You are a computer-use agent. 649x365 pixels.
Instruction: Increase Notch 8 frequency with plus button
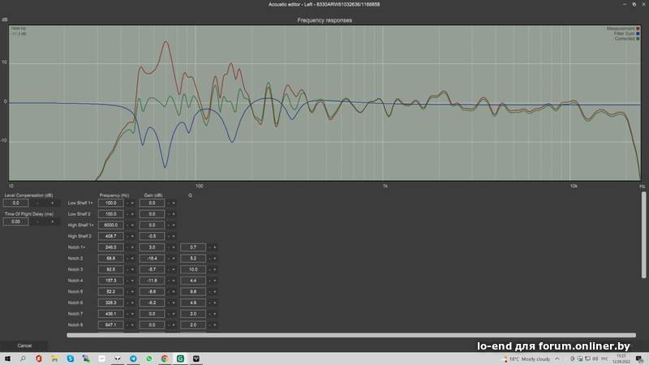pos(132,325)
